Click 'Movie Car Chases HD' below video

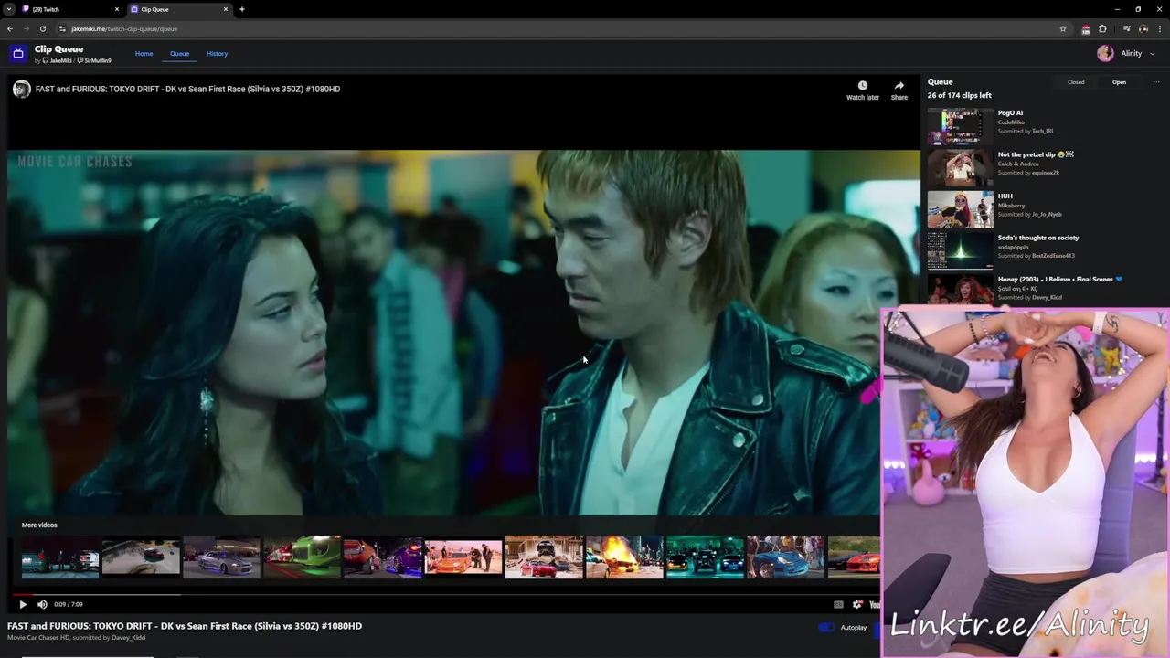(38, 638)
